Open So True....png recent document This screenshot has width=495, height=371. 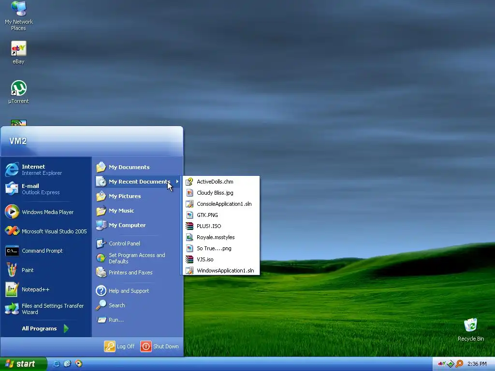[221, 248]
